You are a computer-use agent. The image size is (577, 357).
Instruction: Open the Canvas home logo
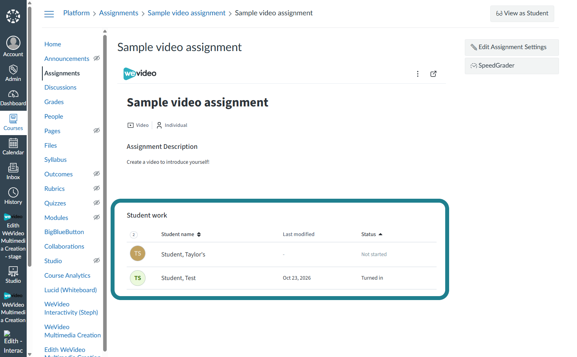pyautogui.click(x=13, y=16)
